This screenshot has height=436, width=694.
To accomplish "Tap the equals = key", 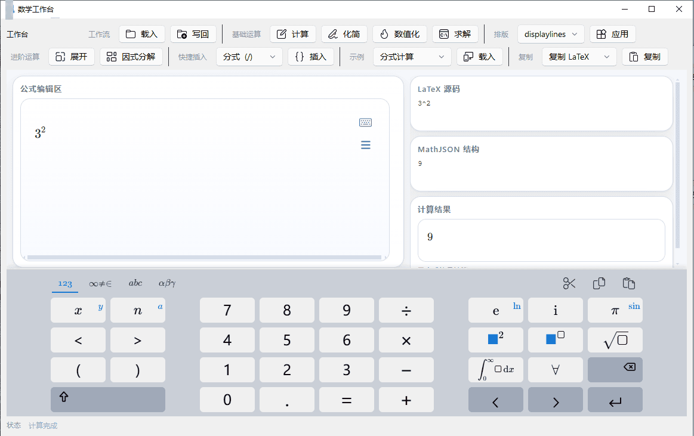I will (347, 400).
